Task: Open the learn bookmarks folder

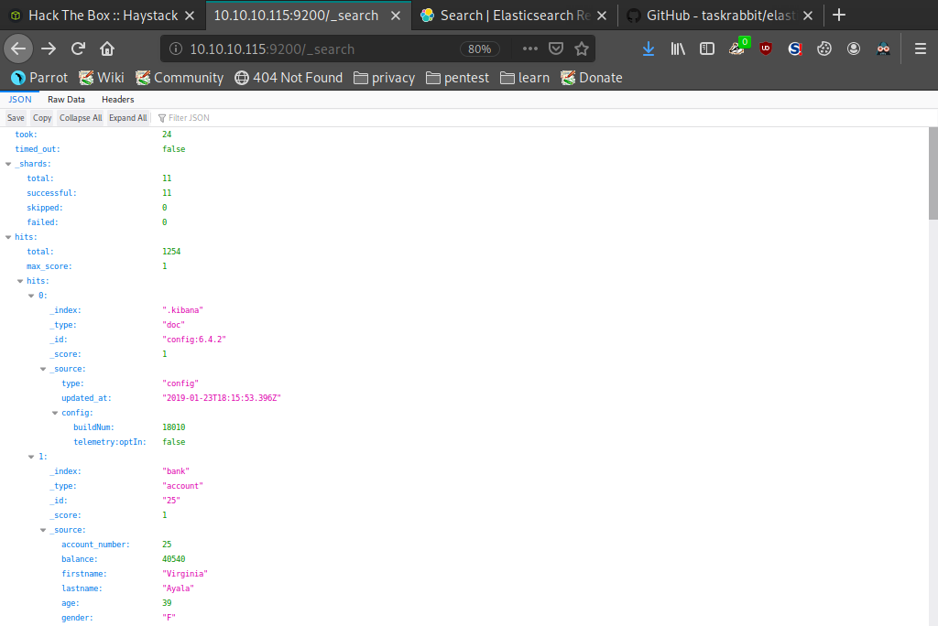Action: tap(525, 78)
